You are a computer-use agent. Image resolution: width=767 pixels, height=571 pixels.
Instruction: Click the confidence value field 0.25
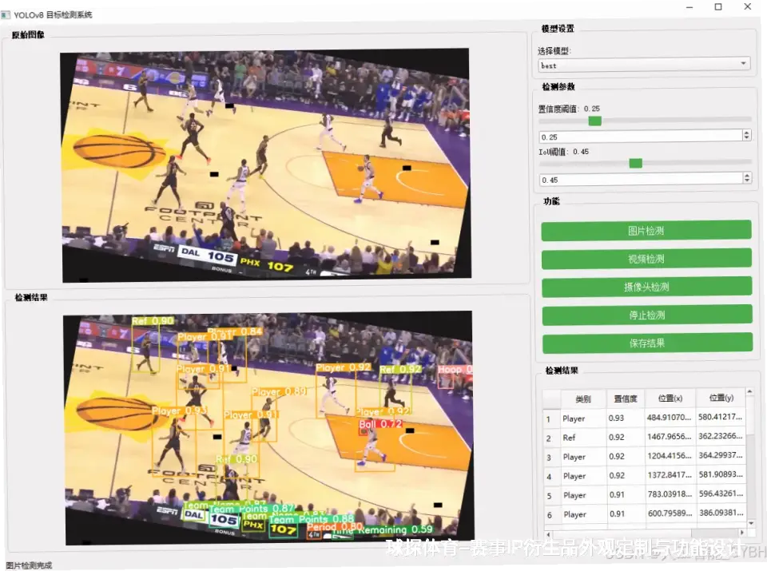[640, 137]
